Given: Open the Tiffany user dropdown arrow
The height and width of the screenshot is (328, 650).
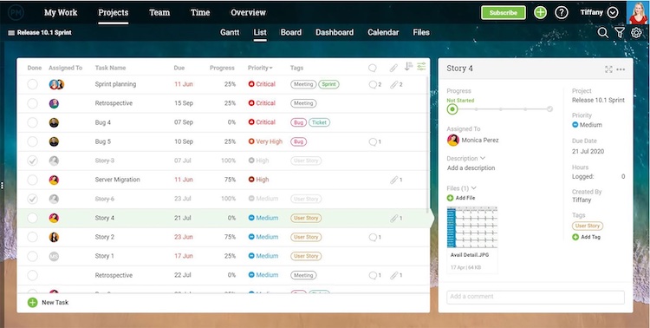Looking at the screenshot, I should [x=613, y=12].
